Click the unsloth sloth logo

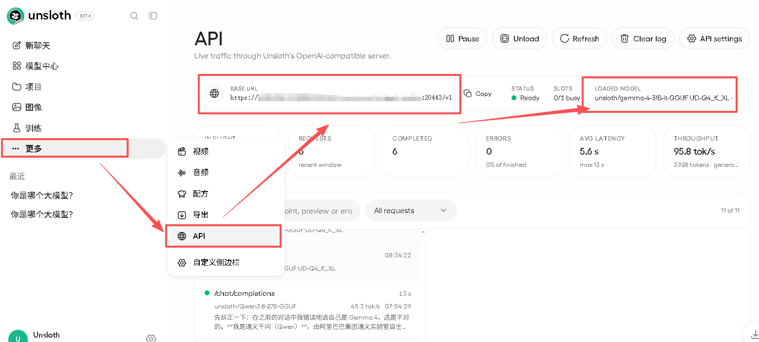tap(16, 16)
